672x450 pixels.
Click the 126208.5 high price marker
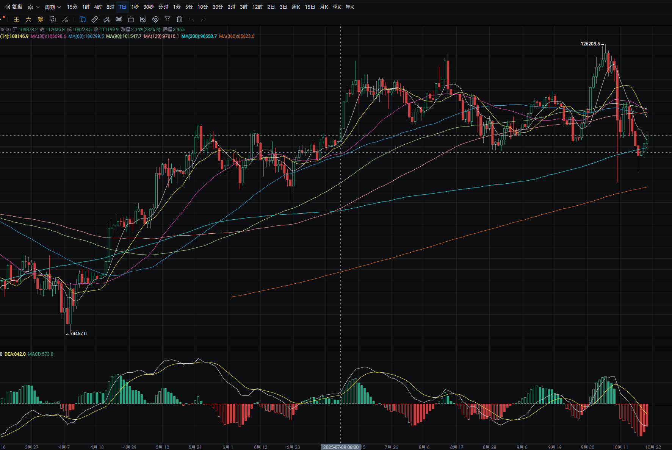(590, 44)
